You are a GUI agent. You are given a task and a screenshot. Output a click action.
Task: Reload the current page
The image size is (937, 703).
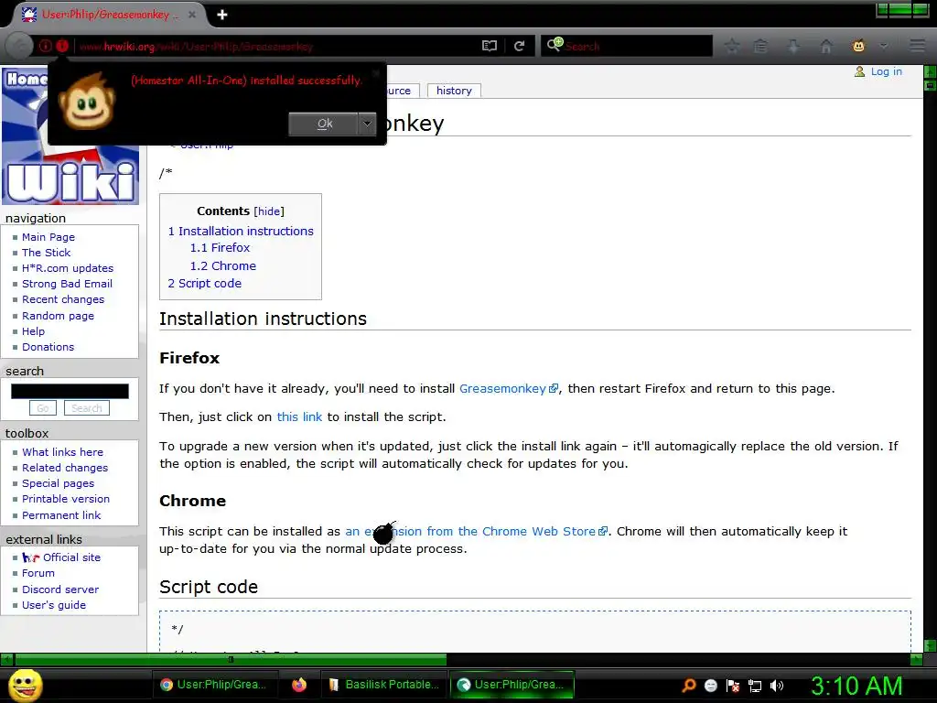(x=520, y=46)
